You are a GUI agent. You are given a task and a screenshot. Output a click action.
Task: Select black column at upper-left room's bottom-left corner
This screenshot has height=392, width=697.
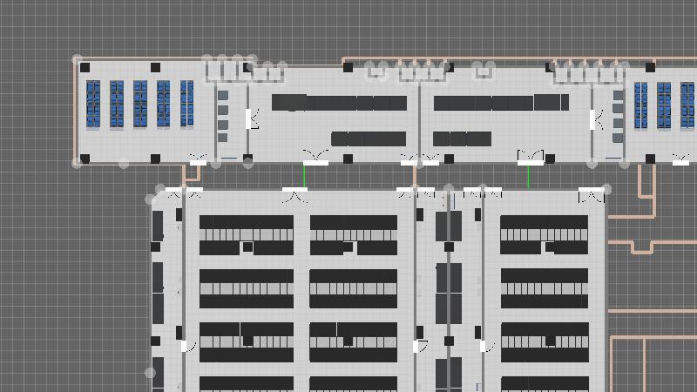coord(85,159)
